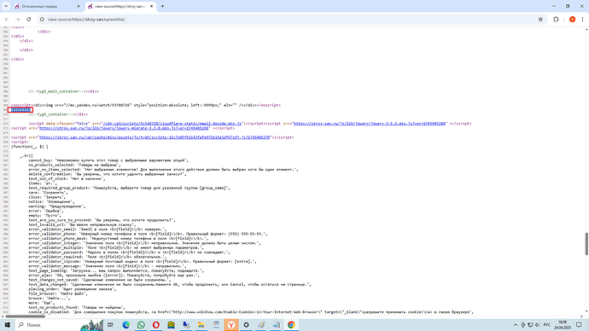Open a new browser tab

[162, 6]
